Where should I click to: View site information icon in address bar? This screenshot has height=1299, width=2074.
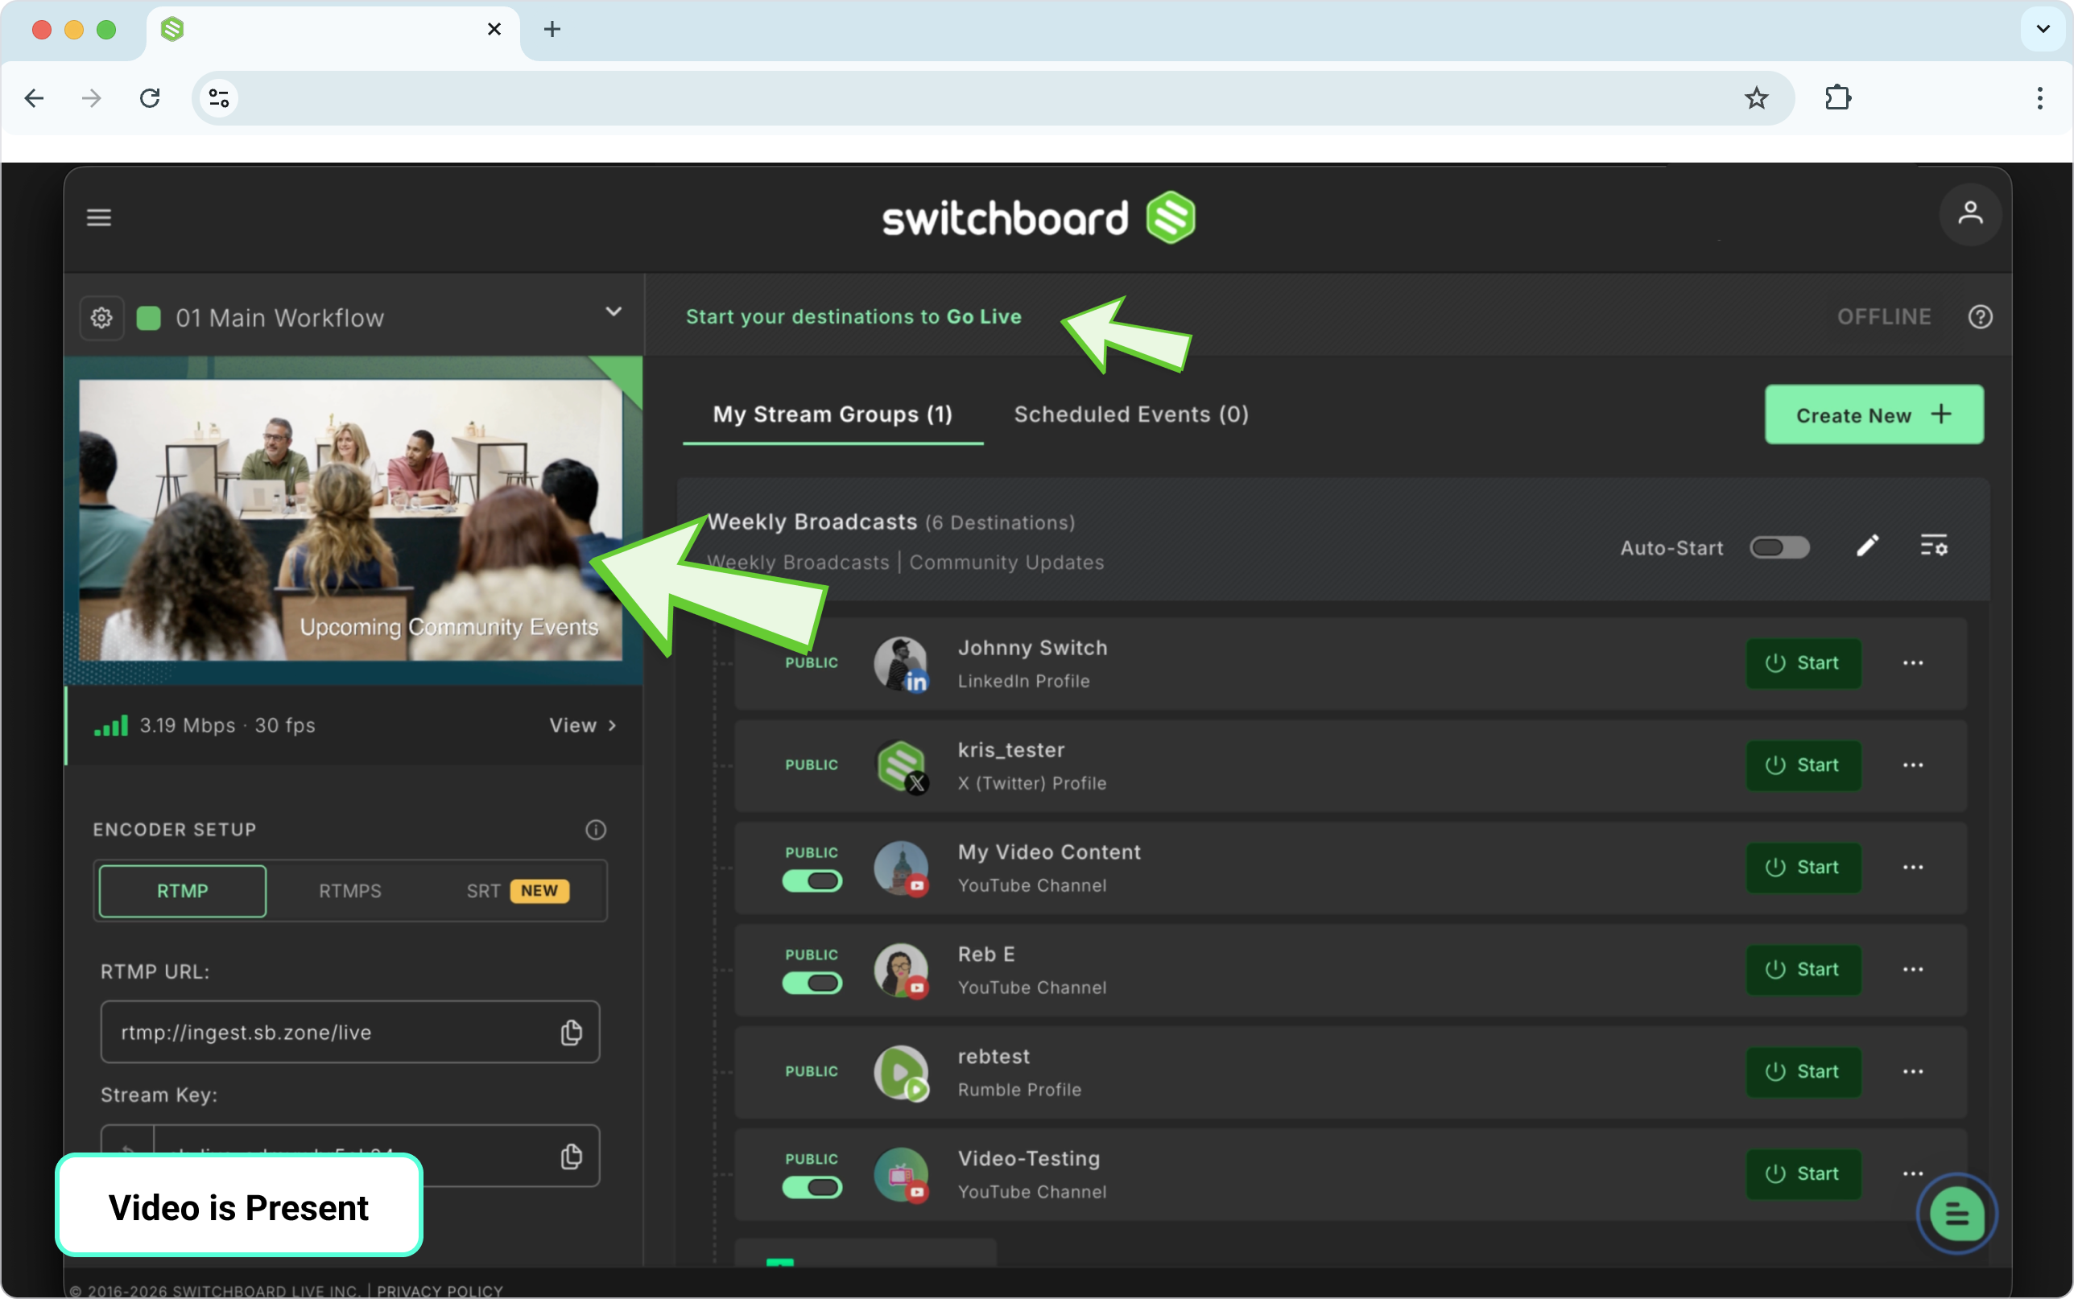(x=219, y=98)
